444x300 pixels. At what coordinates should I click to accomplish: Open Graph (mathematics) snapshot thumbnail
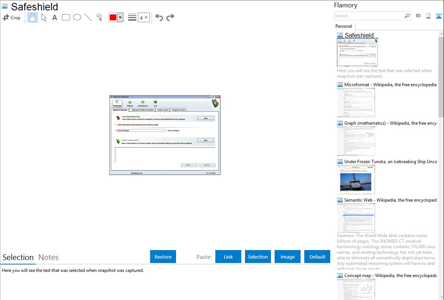356,141
